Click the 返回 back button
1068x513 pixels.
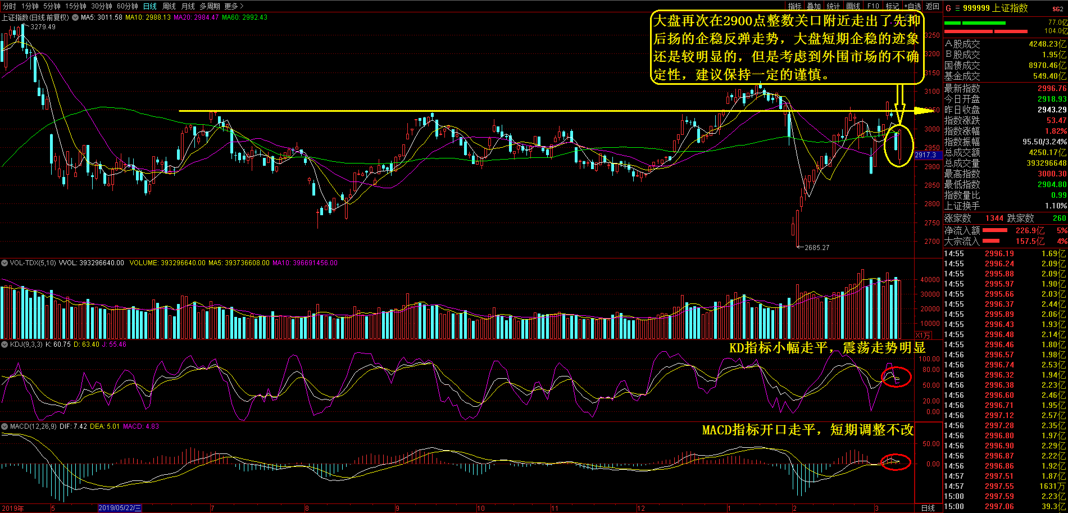point(933,6)
